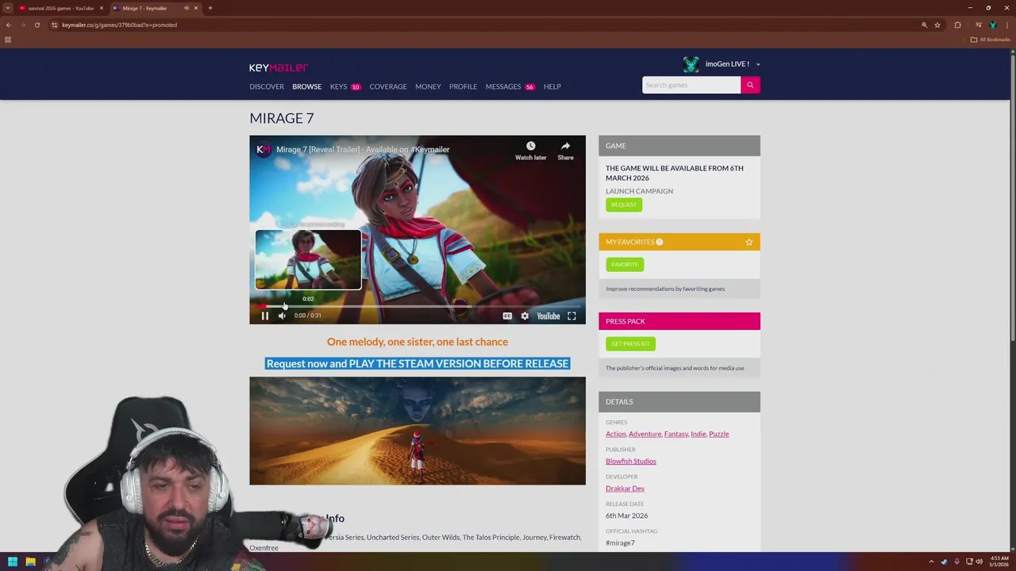Viewport: 1016px width, 571px height.
Task: Open a new browser tab
Action: click(210, 8)
